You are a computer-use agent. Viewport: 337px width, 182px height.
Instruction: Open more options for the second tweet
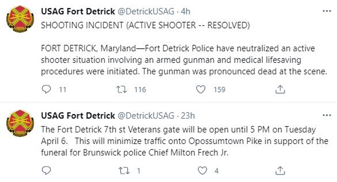pos(327,116)
